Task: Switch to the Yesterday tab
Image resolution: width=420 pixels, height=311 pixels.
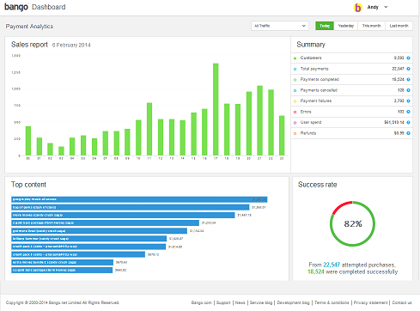Action: tap(346, 26)
